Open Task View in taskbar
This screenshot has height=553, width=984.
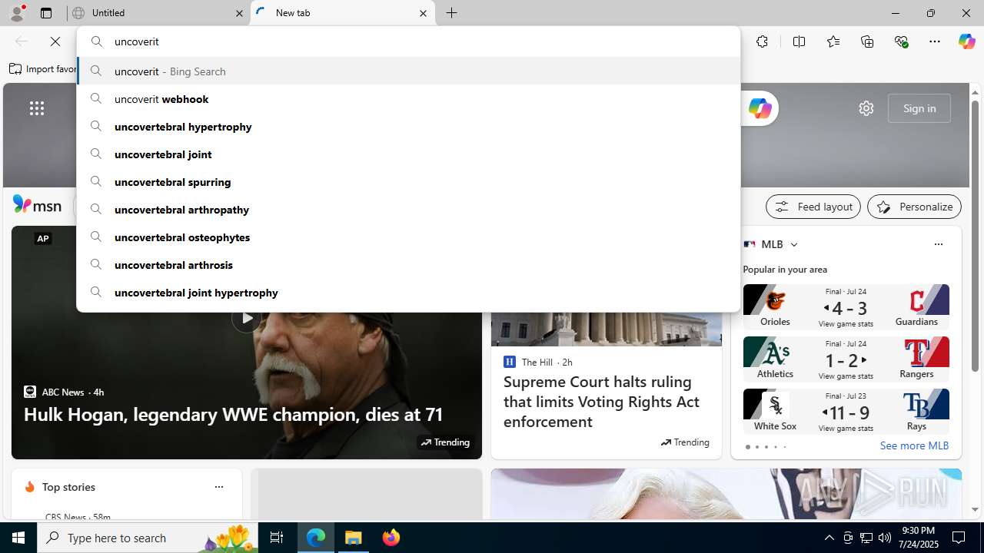[x=277, y=538]
